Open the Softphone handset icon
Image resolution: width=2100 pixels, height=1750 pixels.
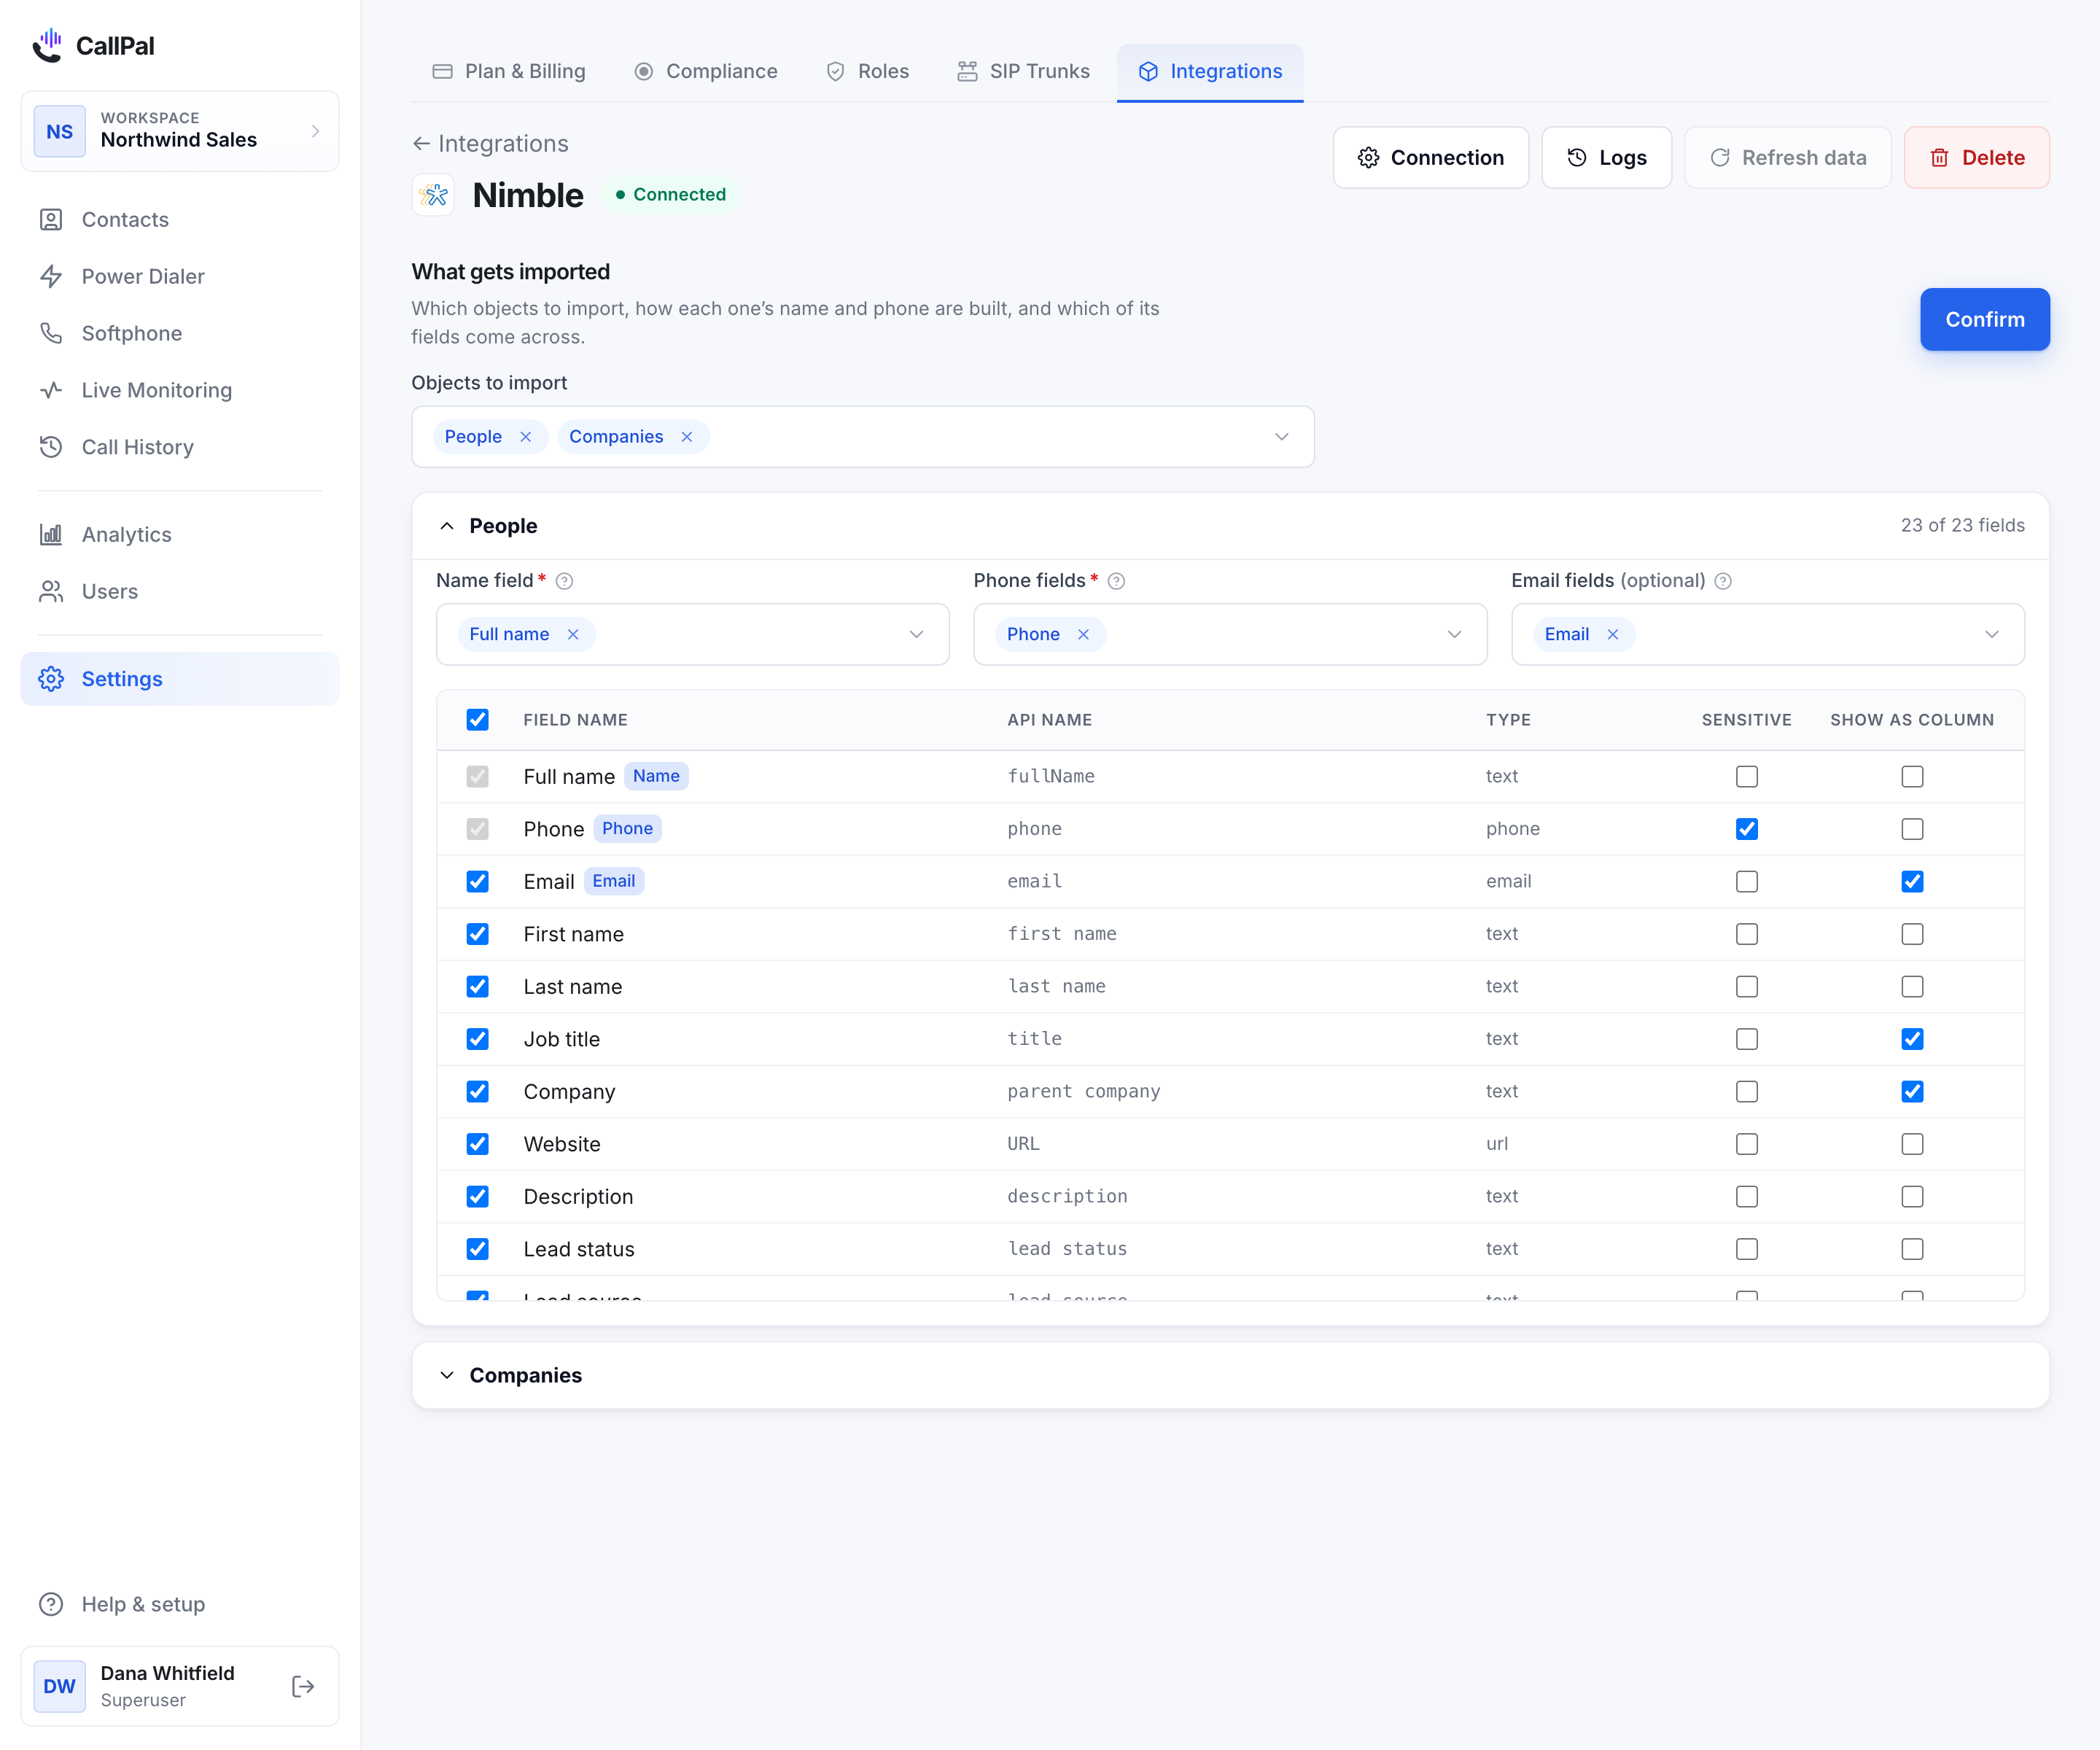click(x=51, y=333)
